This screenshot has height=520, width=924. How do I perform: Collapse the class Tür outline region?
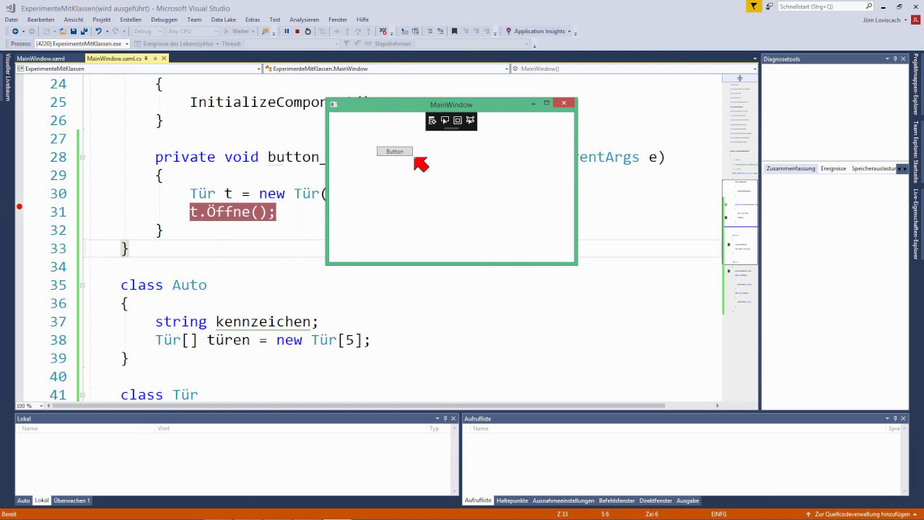coord(83,395)
